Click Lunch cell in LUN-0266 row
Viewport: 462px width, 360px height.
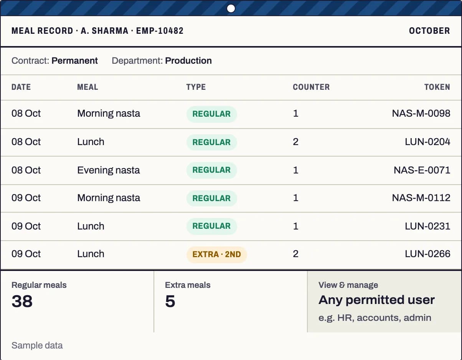click(91, 254)
